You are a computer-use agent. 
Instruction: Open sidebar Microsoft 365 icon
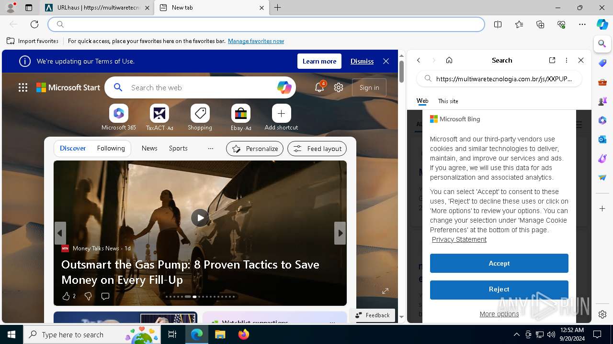[602, 120]
